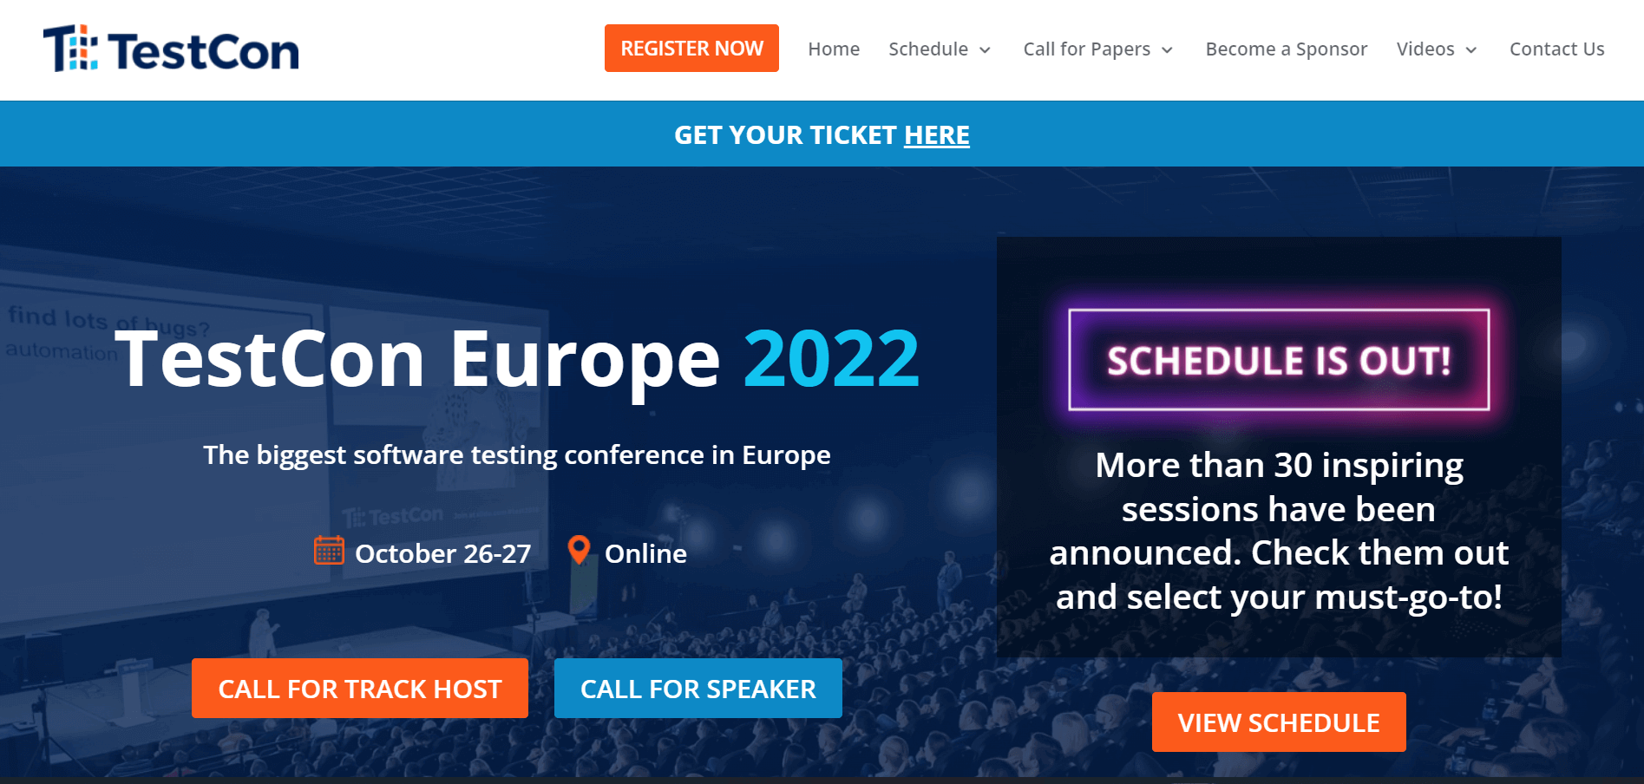Open the Schedule menu label

(927, 49)
